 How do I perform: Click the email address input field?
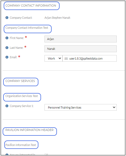coord(89,58)
